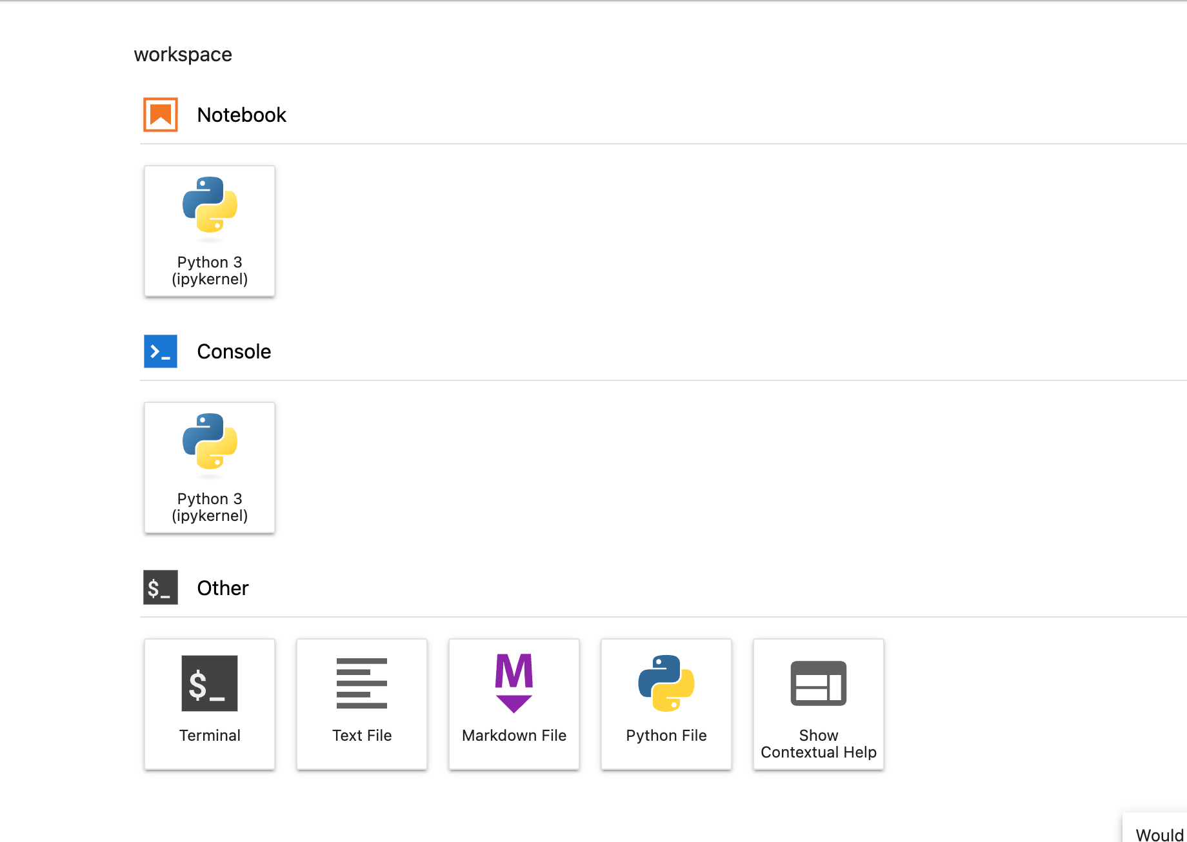Viewport: 1187px width, 842px height.
Task: Create a new Python File
Action: 666,704
